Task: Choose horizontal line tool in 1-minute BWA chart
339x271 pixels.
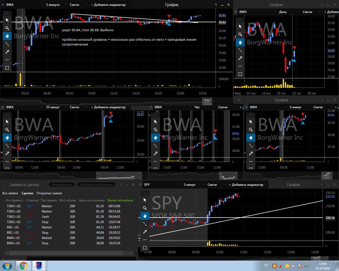Action: tap(7, 60)
